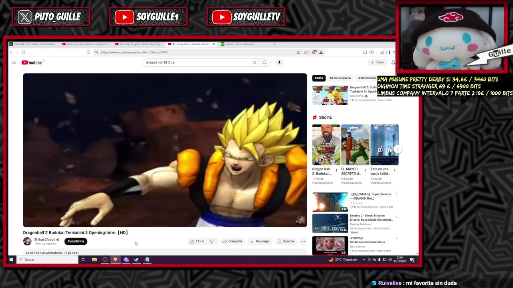The width and height of the screenshot is (513, 288).
Task: Subscribe with the Suscribirme button
Action: pos(76,241)
